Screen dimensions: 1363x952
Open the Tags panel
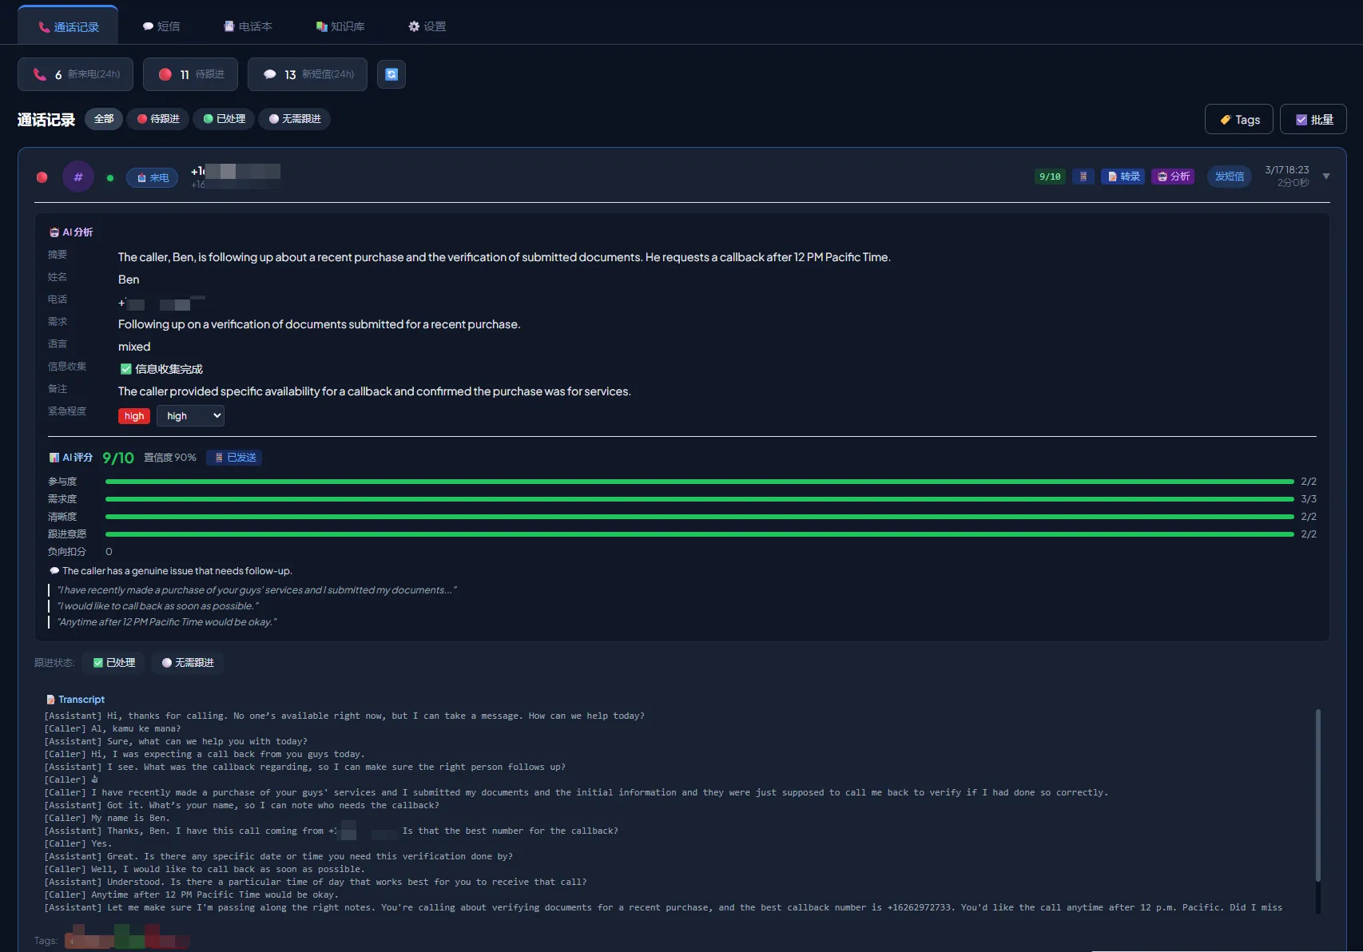point(1238,119)
